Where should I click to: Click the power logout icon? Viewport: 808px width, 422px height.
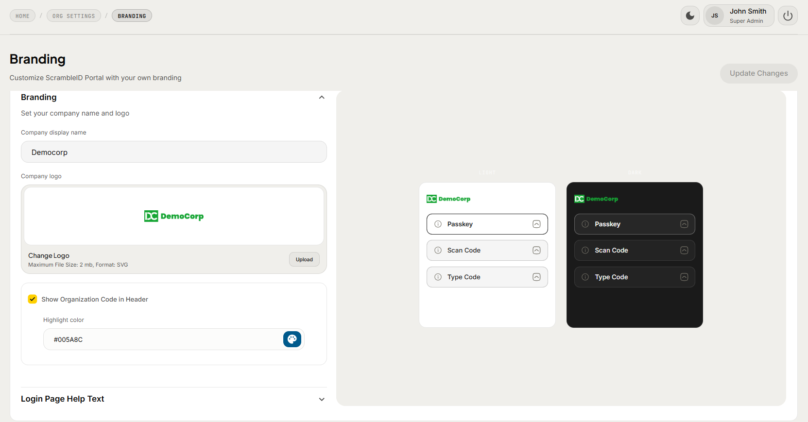coord(788,16)
